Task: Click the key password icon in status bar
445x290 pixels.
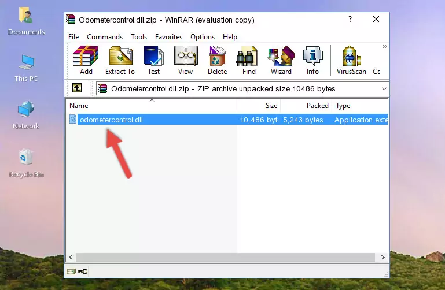Action: click(x=82, y=272)
